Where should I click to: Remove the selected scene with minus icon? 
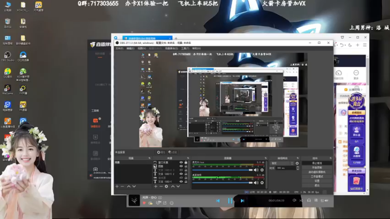122,186
